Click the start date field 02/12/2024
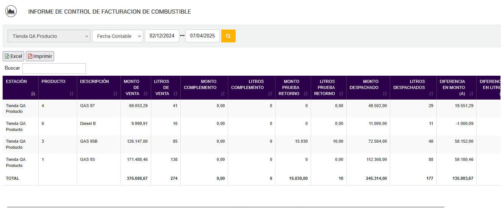This screenshot has height=215, width=502. [162, 36]
